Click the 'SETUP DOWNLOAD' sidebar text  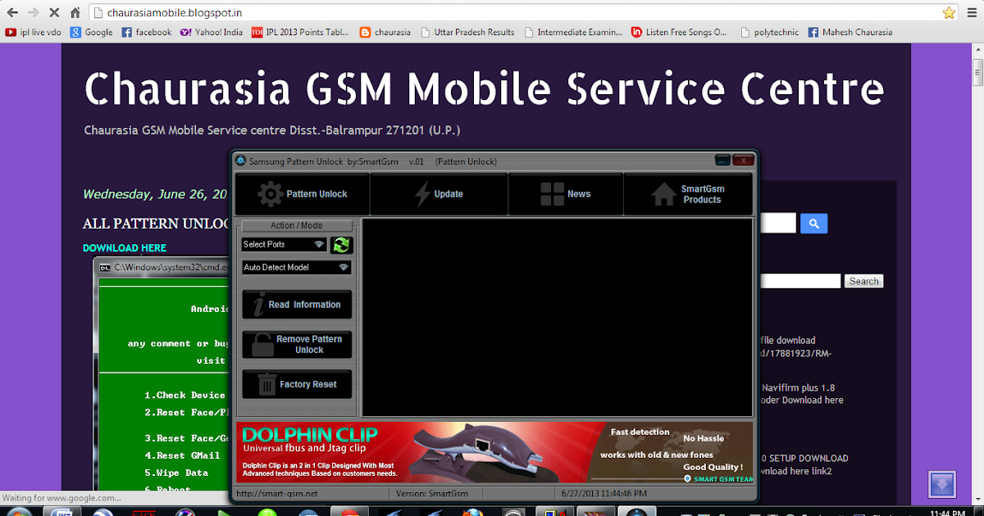(804, 458)
